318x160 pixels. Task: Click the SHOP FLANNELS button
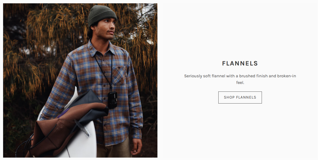[240, 97]
